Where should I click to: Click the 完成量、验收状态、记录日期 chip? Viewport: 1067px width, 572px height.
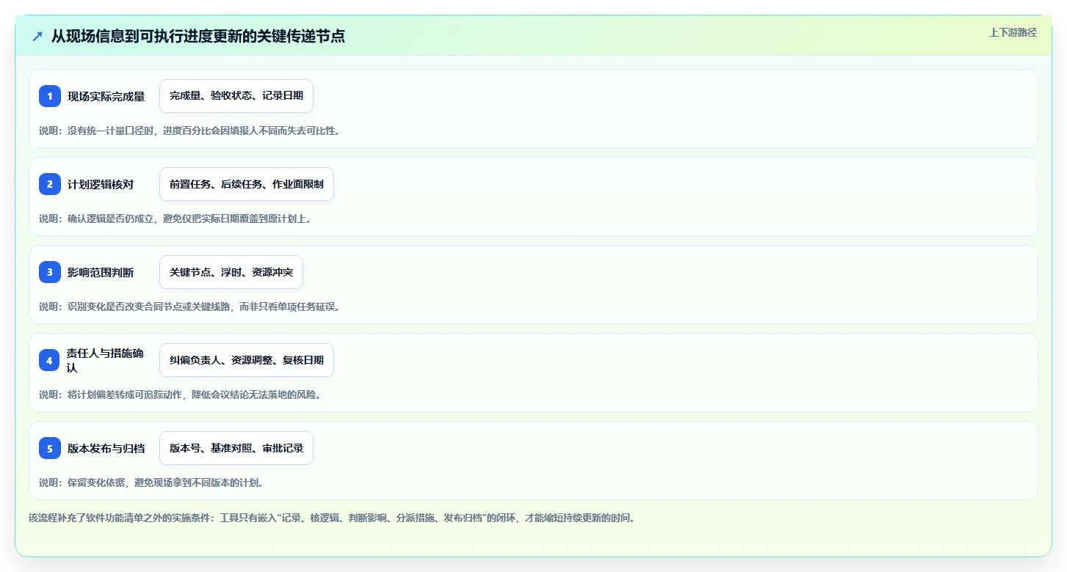[x=236, y=96]
